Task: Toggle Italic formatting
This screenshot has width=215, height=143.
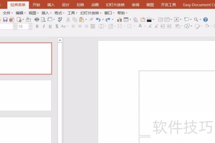Action: (x=44, y=26)
